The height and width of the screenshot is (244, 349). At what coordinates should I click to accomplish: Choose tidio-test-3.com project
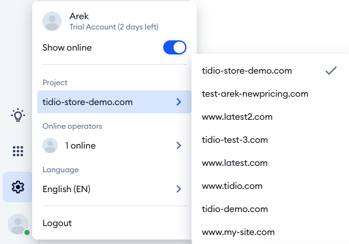(270, 140)
